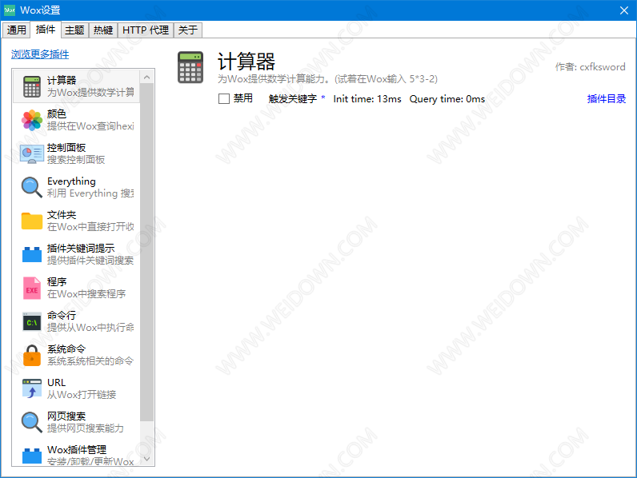637x478 pixels.
Task: Click the asterisk trigger keyword value
Action: pyautogui.click(x=323, y=98)
